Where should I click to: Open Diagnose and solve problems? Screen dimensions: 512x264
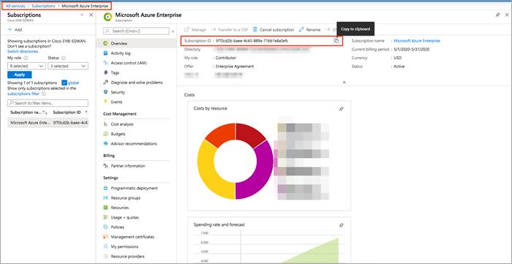coord(137,83)
